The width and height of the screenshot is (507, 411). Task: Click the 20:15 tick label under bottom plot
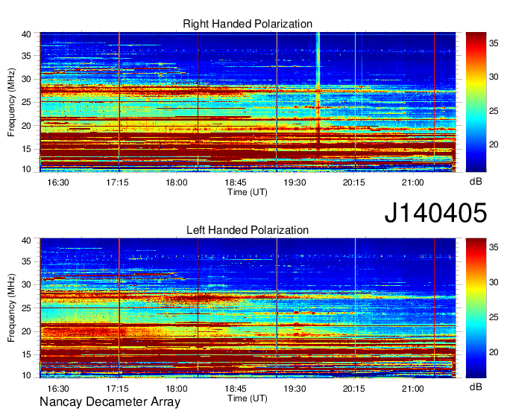(354, 389)
